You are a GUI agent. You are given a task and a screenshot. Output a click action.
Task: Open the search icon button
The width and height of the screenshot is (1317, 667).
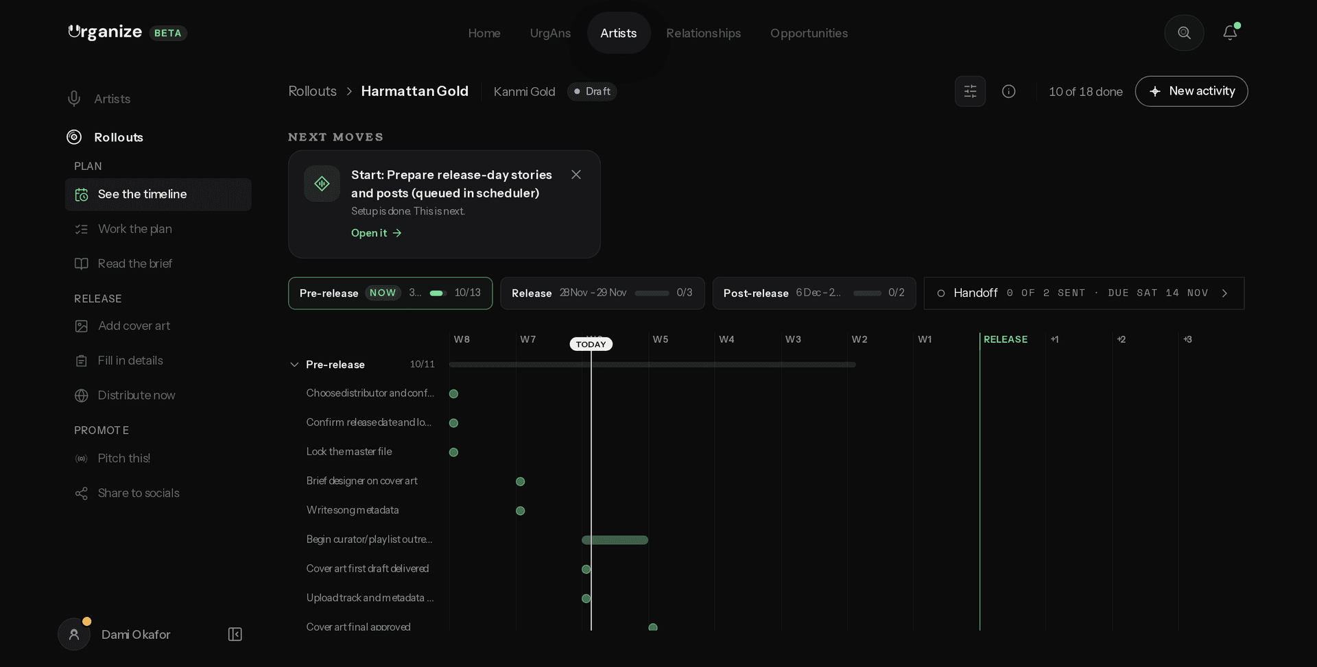coord(1184,33)
